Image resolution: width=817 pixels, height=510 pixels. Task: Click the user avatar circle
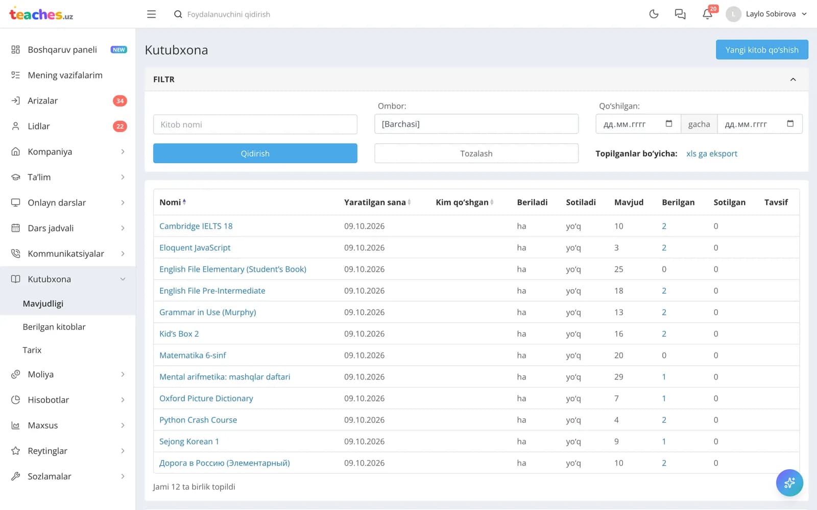pyautogui.click(x=733, y=14)
